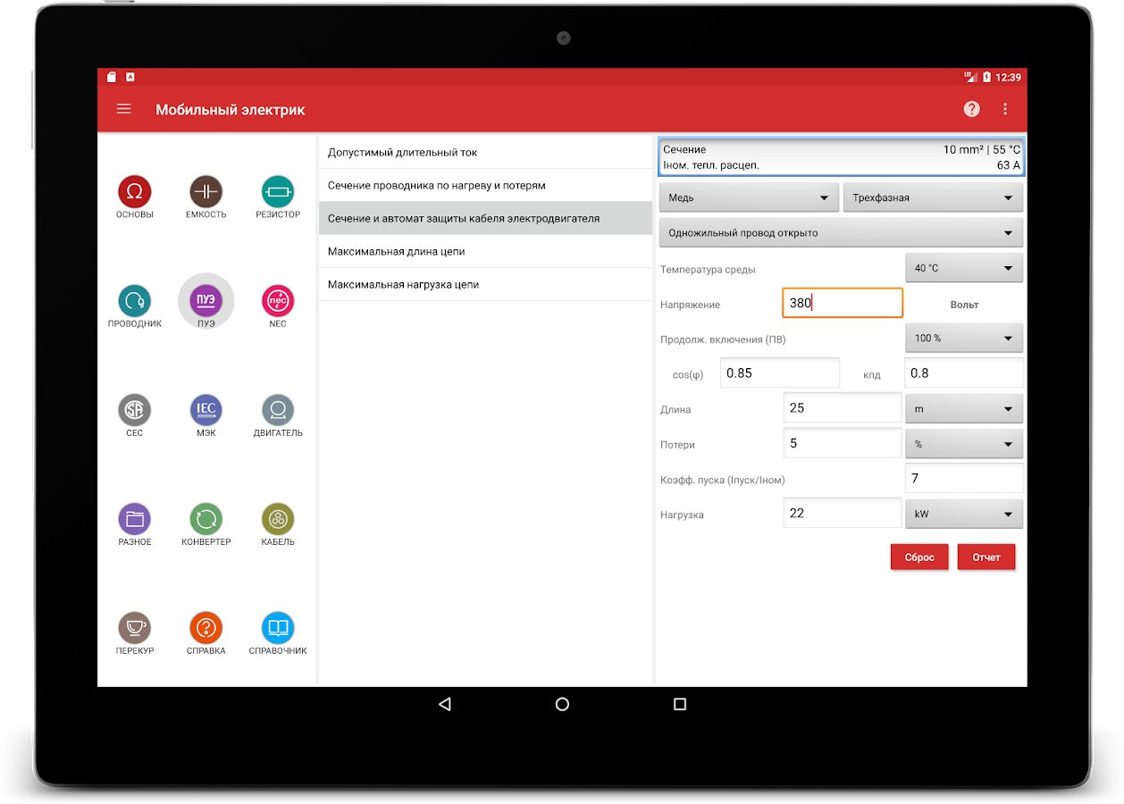Edit the Нагрузка field 22
This screenshot has height=804, width=1124.
point(843,513)
